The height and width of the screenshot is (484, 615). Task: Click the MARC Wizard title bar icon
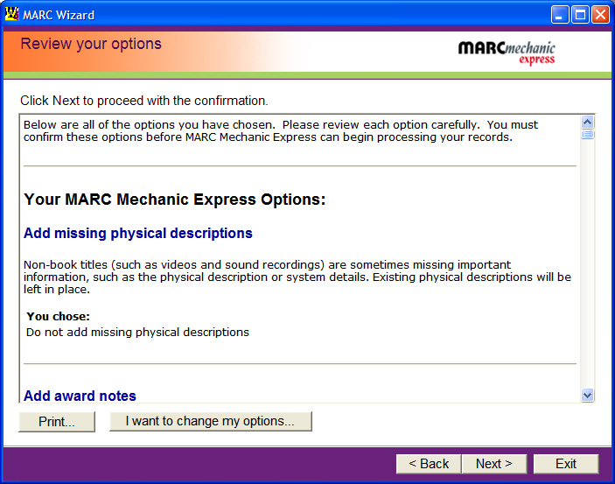11,14
